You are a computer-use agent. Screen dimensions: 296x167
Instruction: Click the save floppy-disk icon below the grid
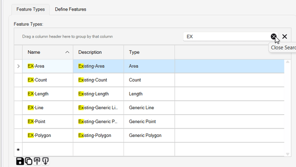point(20,161)
